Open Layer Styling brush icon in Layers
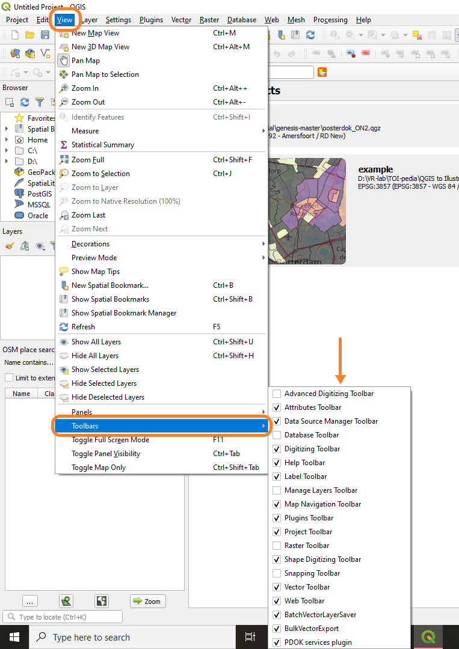459x649 pixels. point(10,246)
